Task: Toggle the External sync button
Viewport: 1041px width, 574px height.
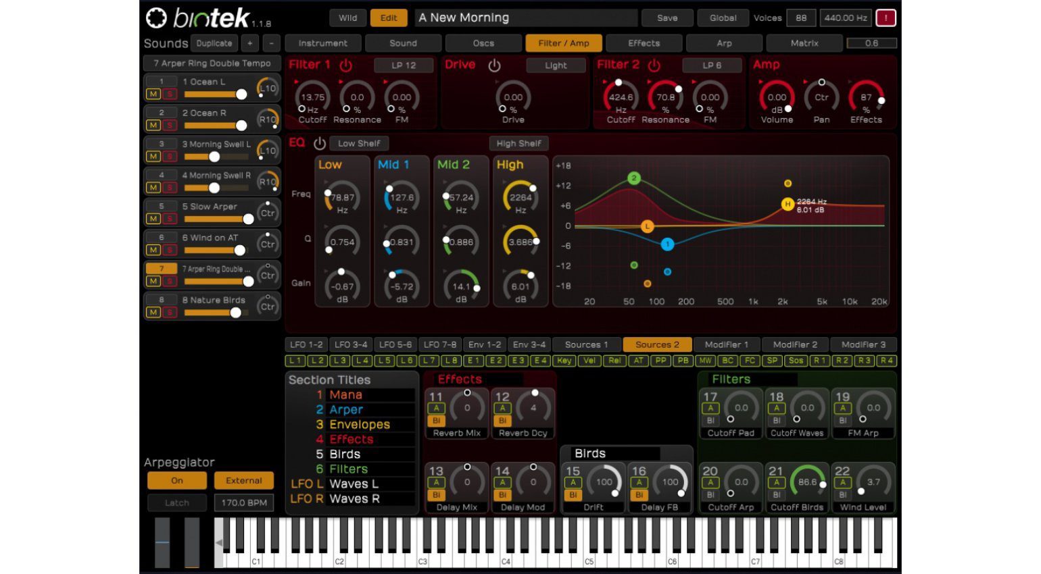Action: (x=244, y=481)
